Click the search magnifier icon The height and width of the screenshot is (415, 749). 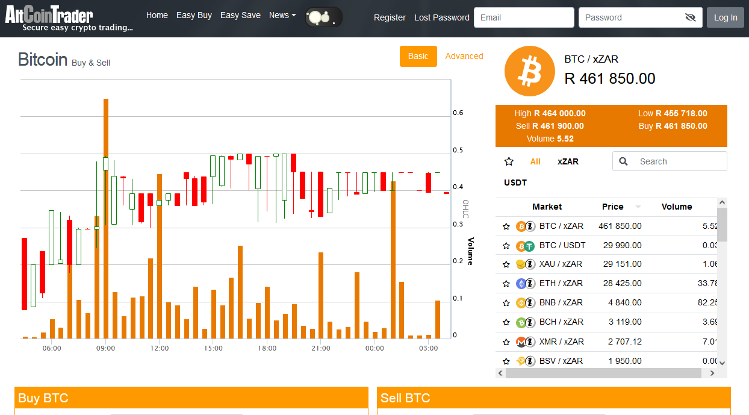[624, 161]
